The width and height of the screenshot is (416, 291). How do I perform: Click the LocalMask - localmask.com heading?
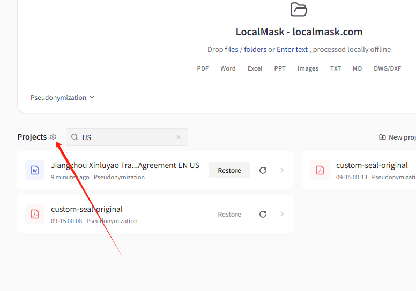299,32
